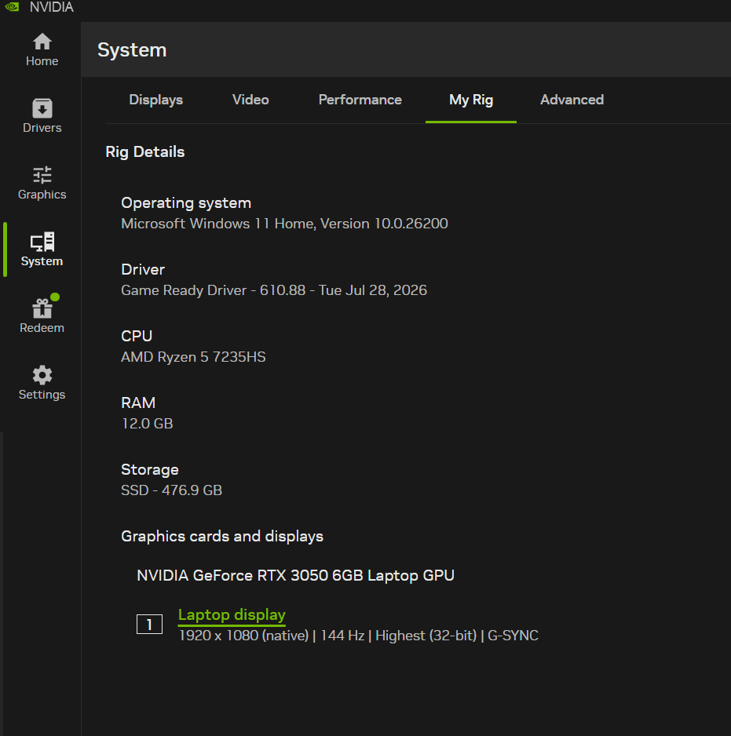Viewport: 731px width, 736px height.
Task: Open the Drivers section icon
Action: (42, 108)
